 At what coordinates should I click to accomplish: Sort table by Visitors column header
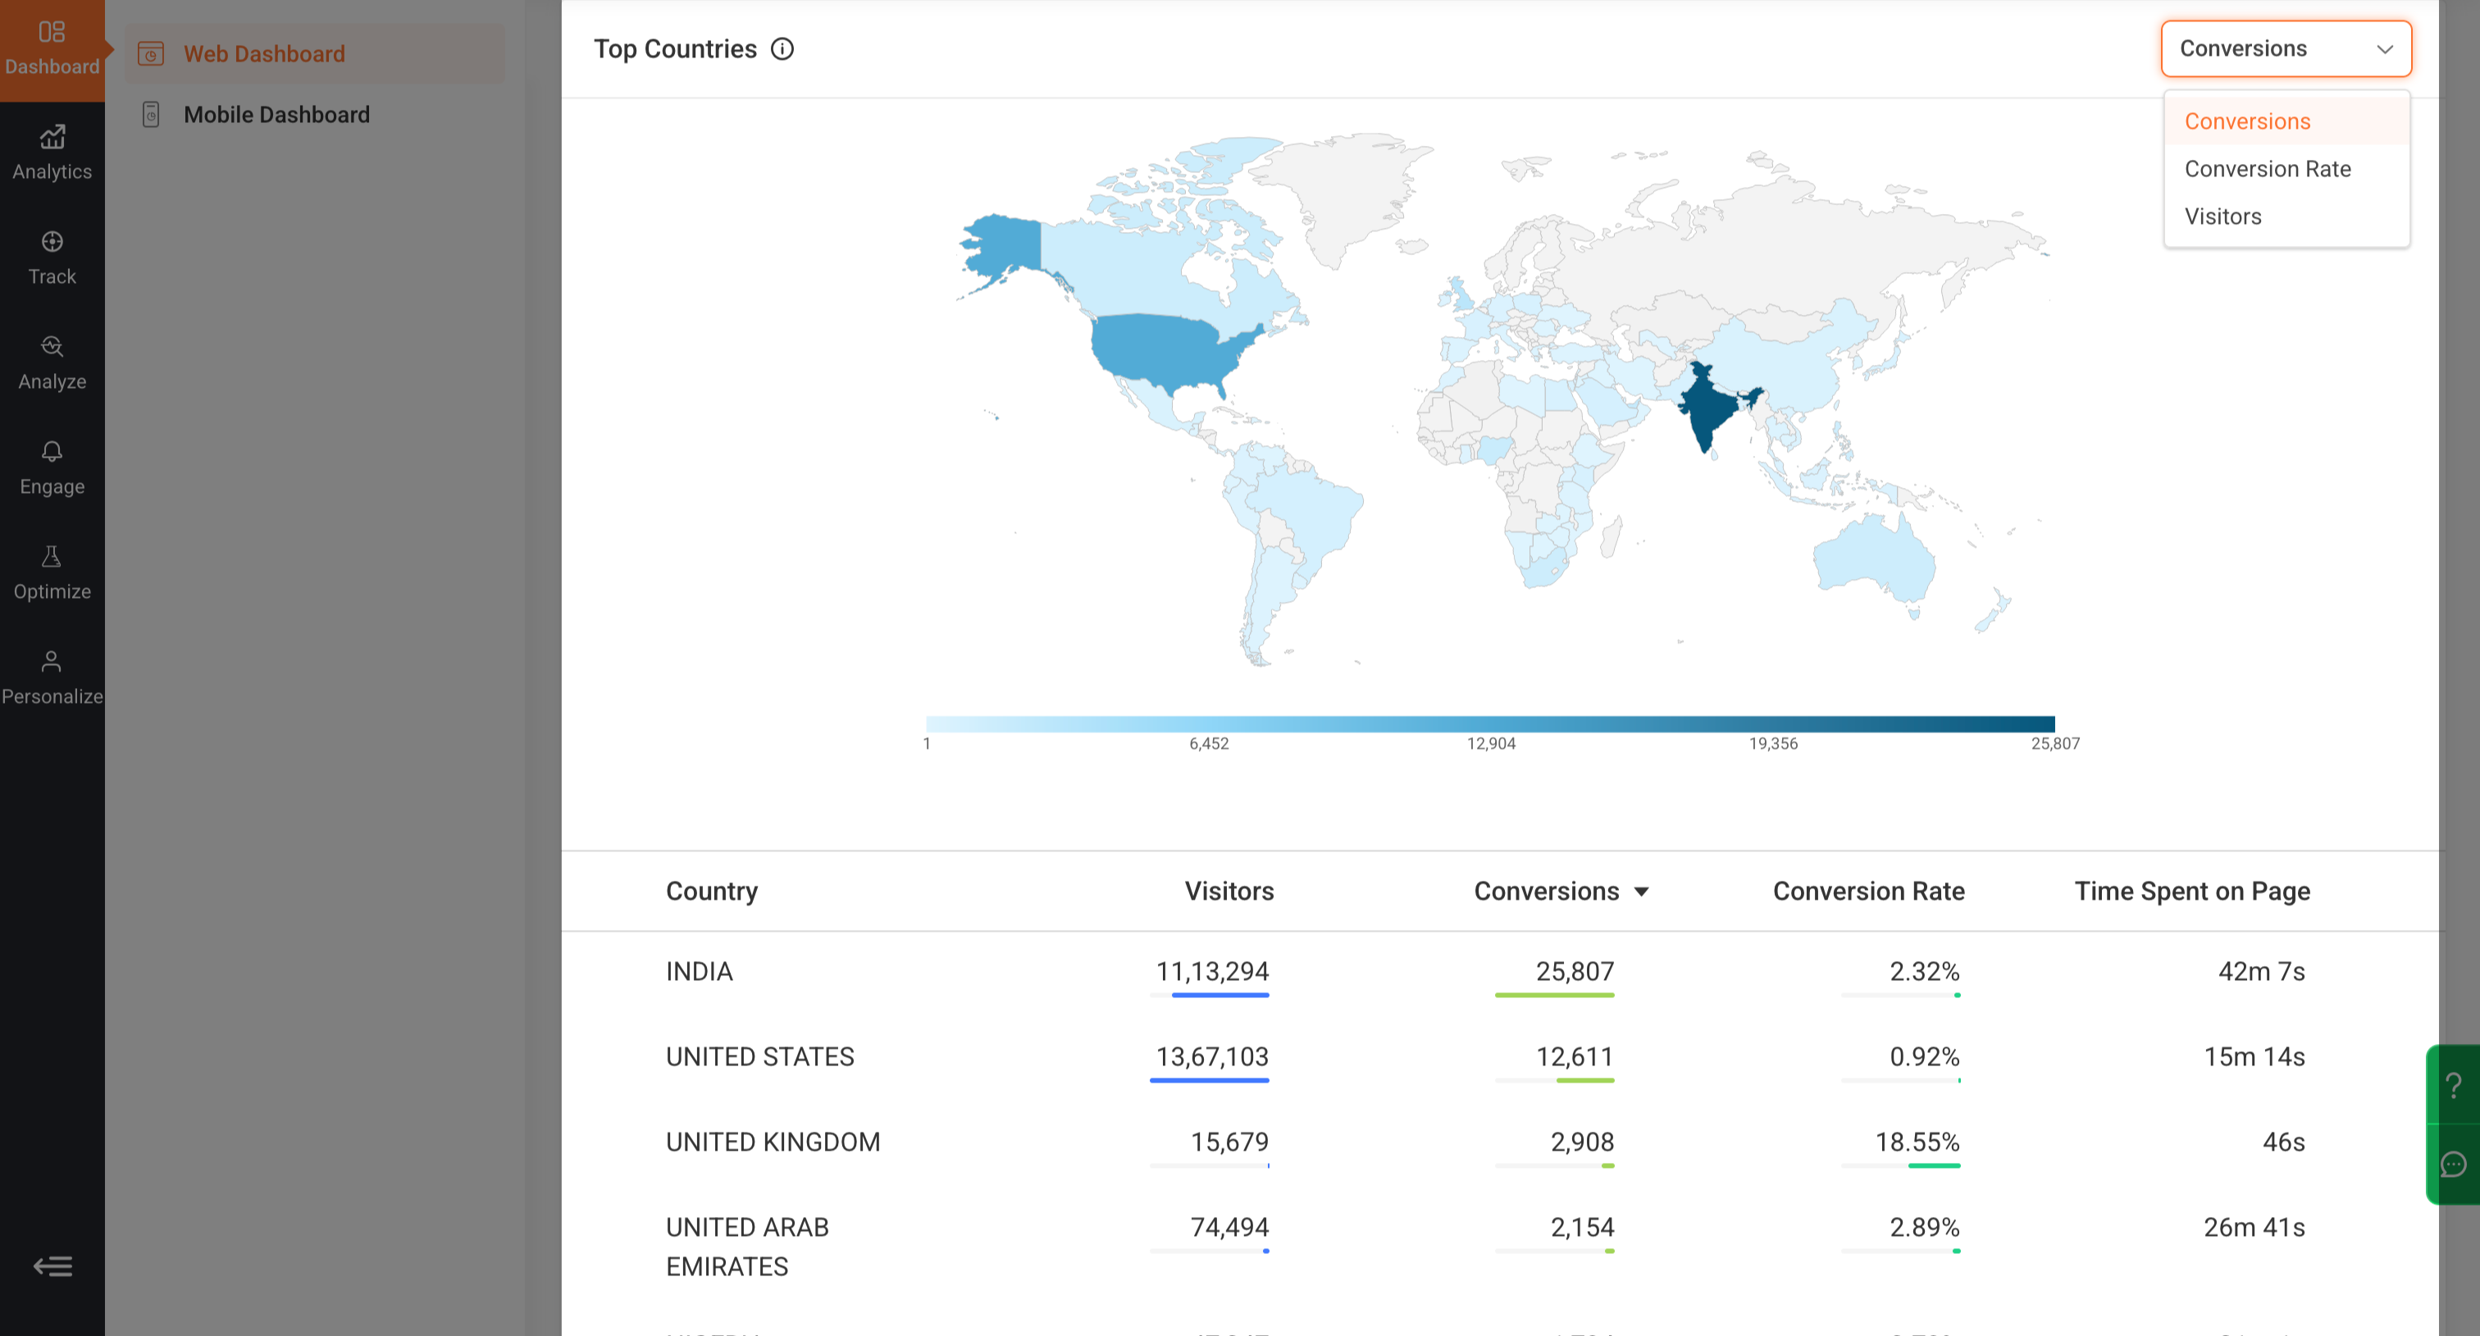(x=1229, y=891)
